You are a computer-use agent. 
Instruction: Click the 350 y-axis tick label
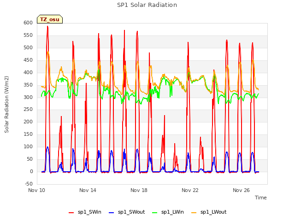[28, 85]
